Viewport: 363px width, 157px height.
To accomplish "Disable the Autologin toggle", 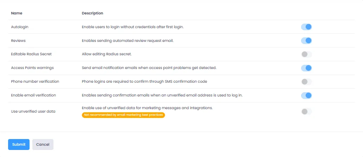I will [306, 27].
